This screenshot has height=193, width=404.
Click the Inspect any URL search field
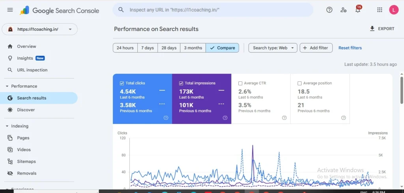tap(213, 10)
